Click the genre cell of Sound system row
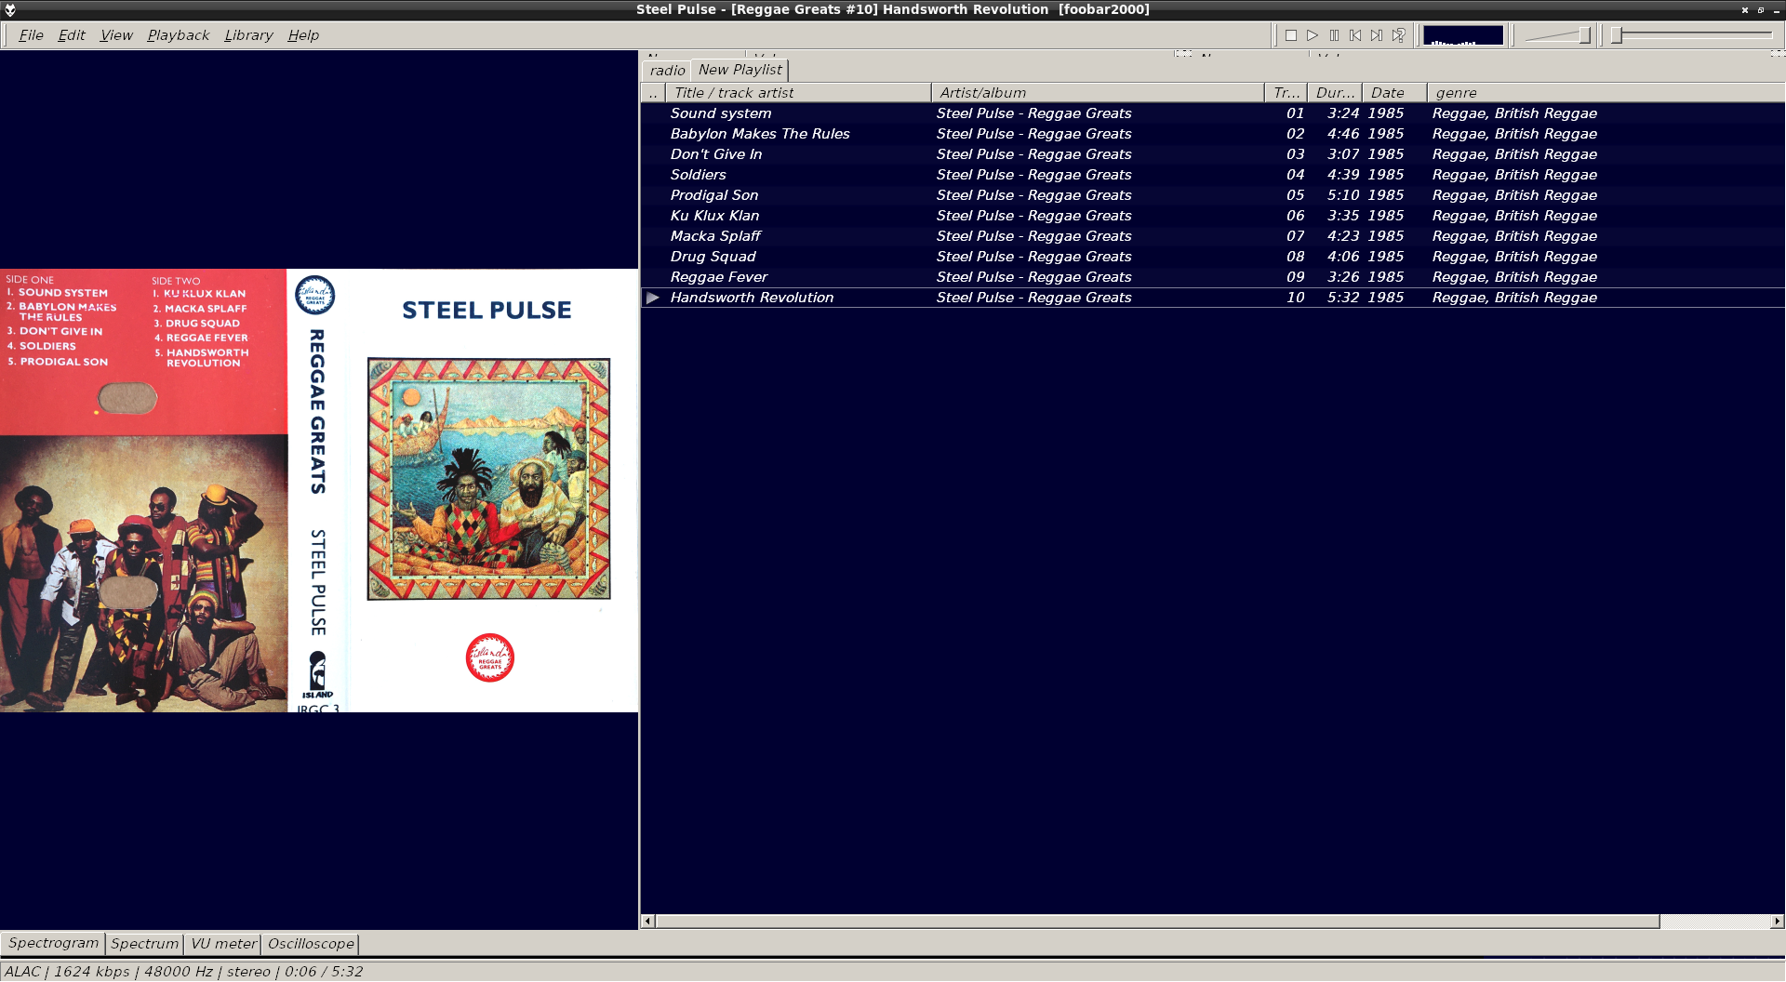 (1514, 113)
